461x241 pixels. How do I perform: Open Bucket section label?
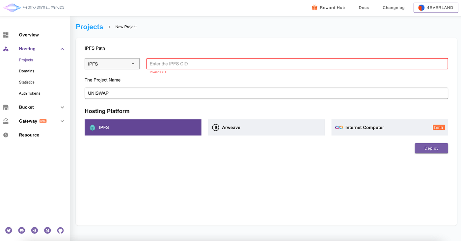pyautogui.click(x=26, y=107)
